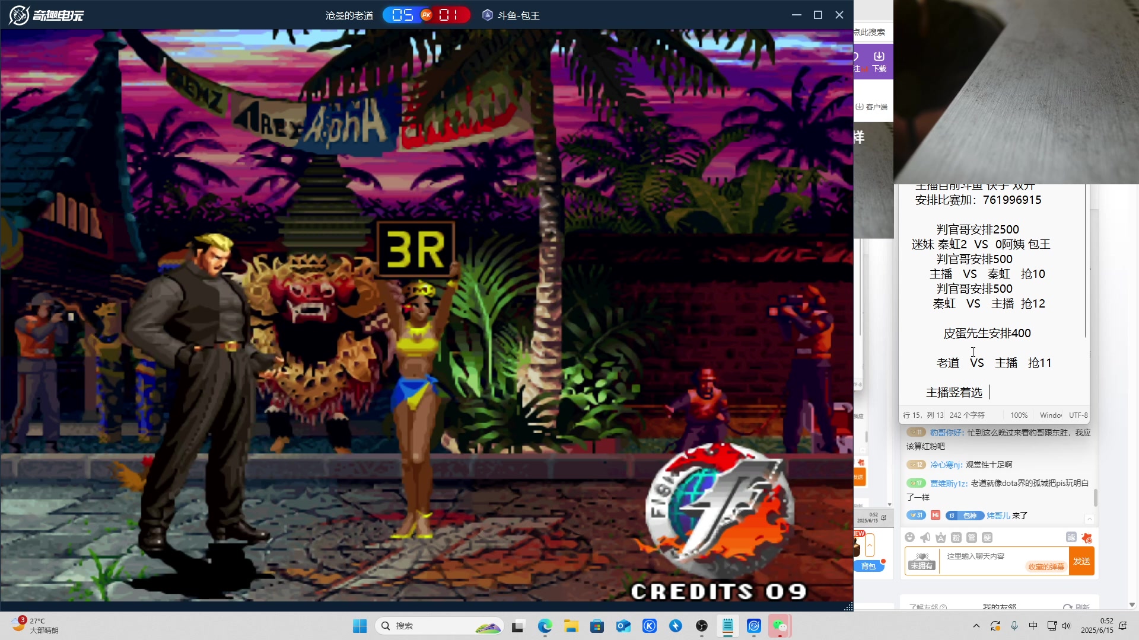Open File Explorer from taskbar
The image size is (1139, 640).
571,626
